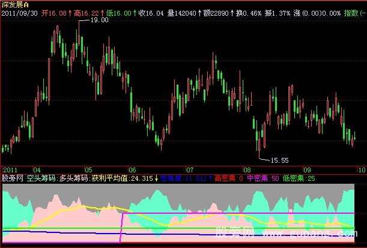Click the 2011/09/30 date in the info bar
The height and width of the screenshot is (248, 367).
click(x=20, y=12)
